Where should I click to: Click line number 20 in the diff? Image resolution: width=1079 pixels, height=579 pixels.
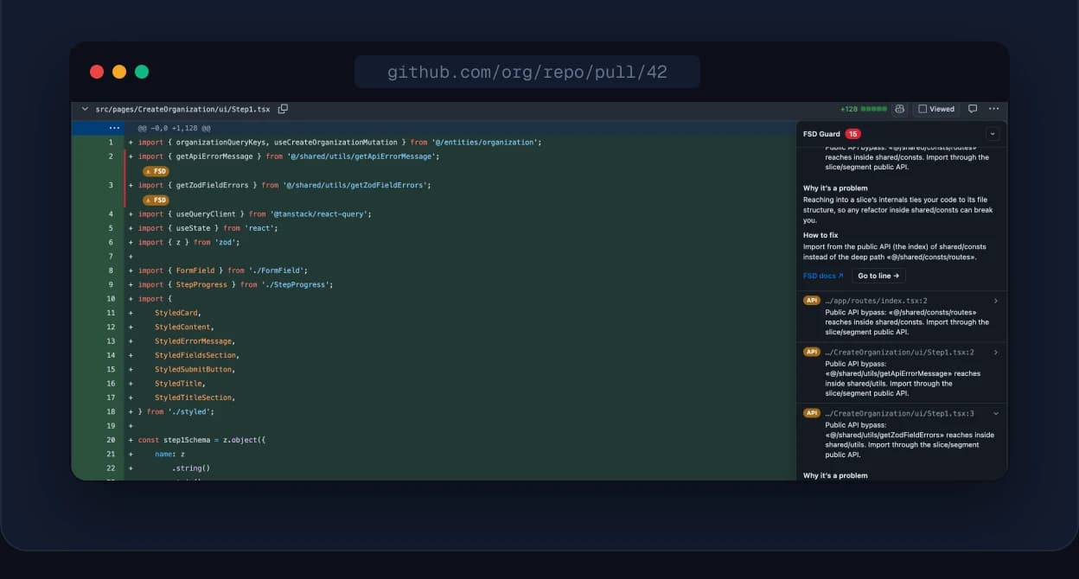(111, 440)
